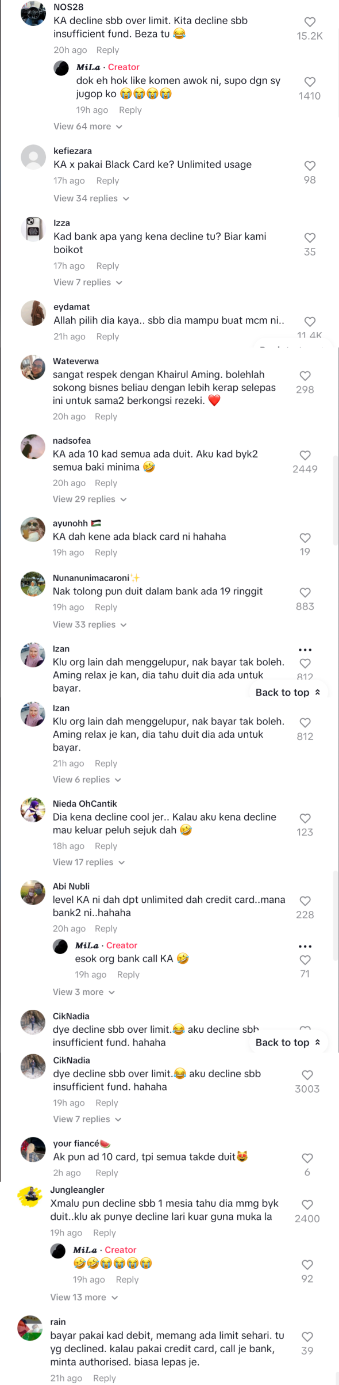Screen dimensions: 339x1385
Task: Like Jungleangler's comment
Action: [307, 1205]
